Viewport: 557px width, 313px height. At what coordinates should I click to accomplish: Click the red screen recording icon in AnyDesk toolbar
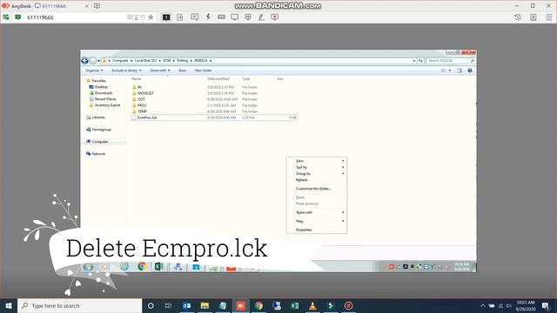[275, 17]
